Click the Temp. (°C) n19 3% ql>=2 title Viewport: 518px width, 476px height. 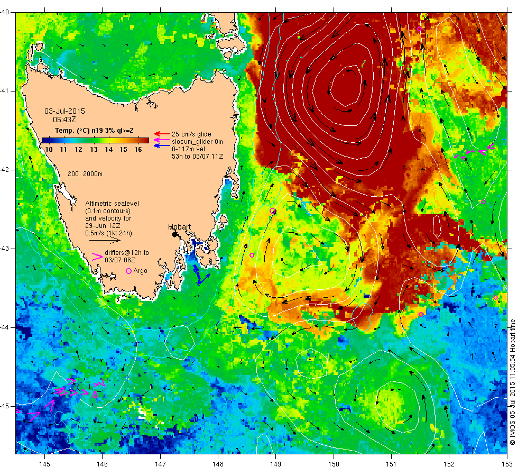pyautogui.click(x=94, y=131)
